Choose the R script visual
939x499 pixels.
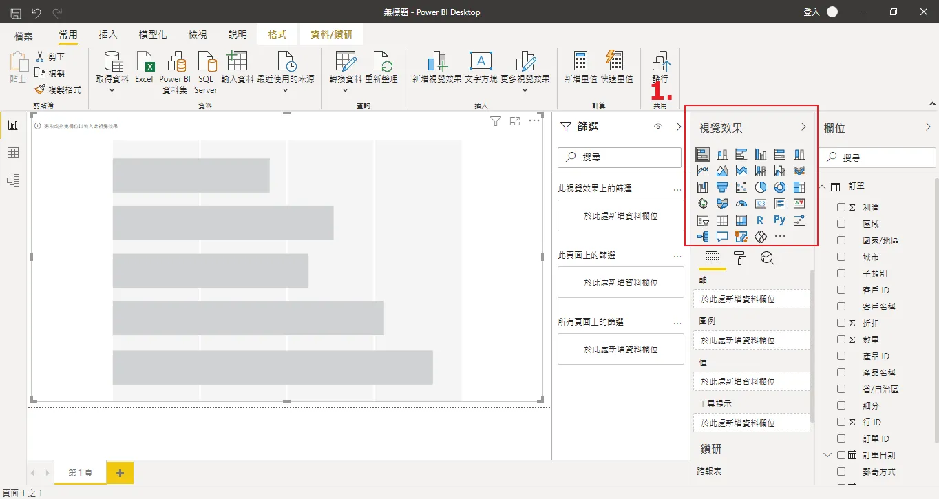pos(761,220)
